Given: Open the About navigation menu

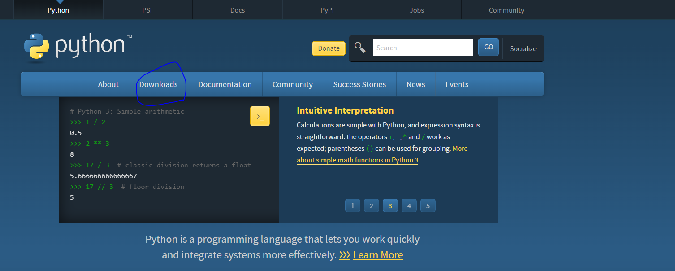Looking at the screenshot, I should (x=108, y=84).
